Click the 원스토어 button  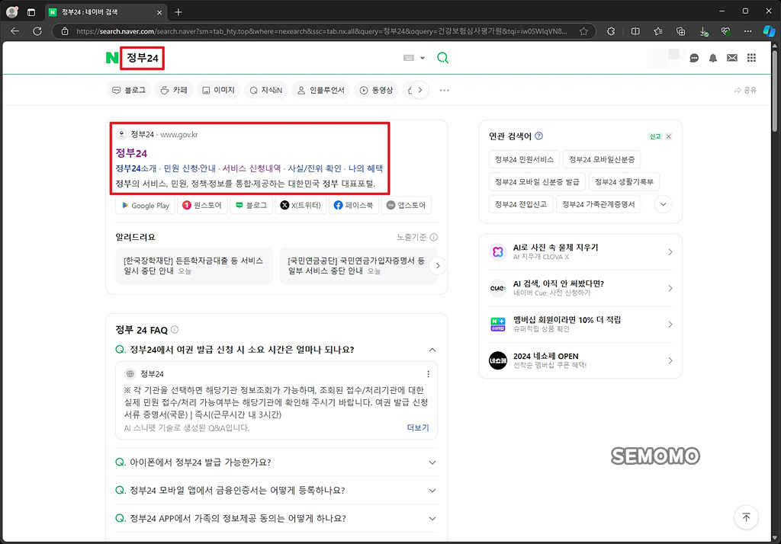(x=201, y=205)
